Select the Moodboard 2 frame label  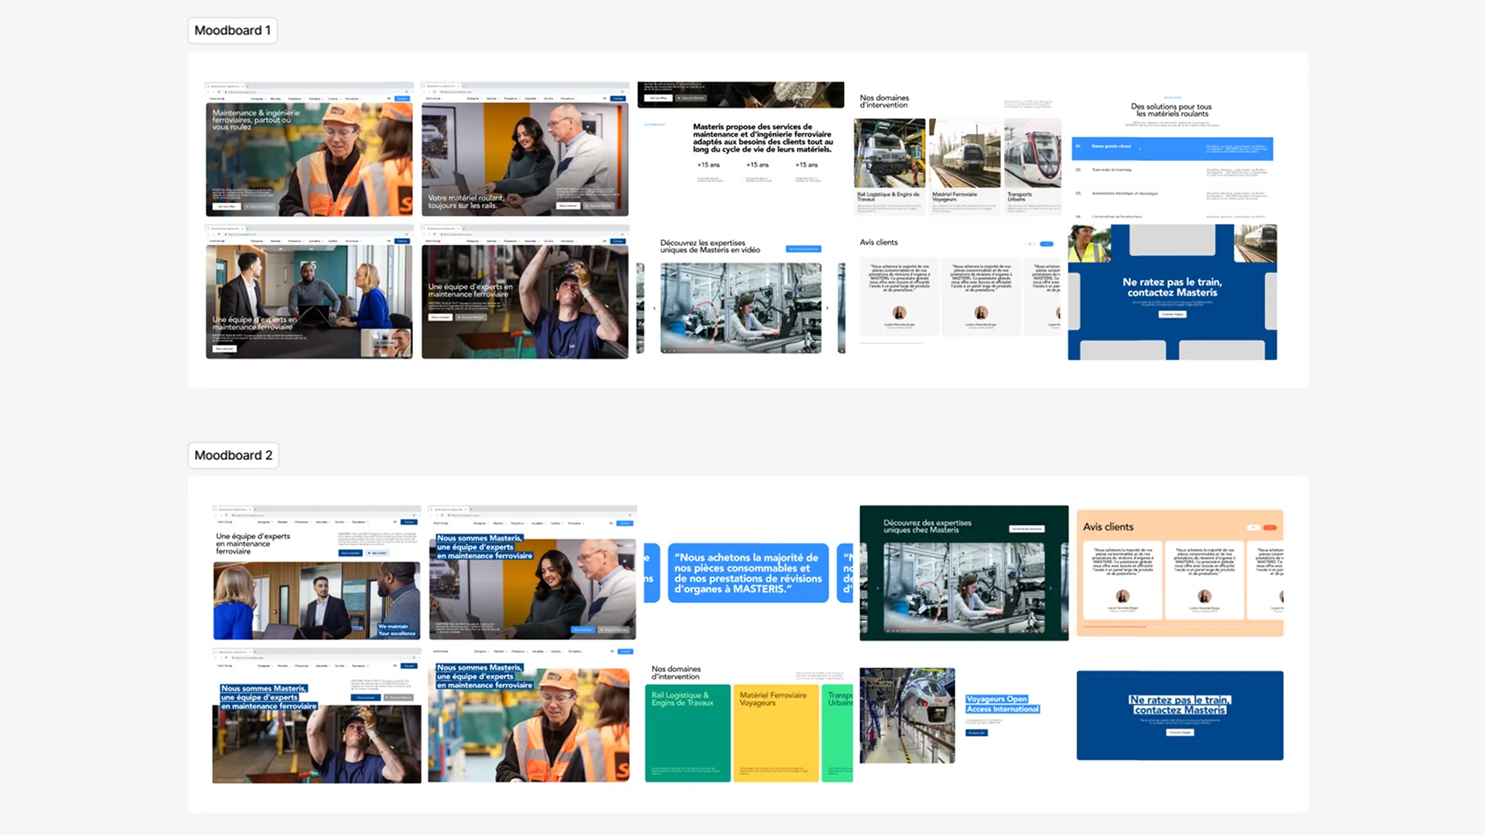tap(233, 455)
